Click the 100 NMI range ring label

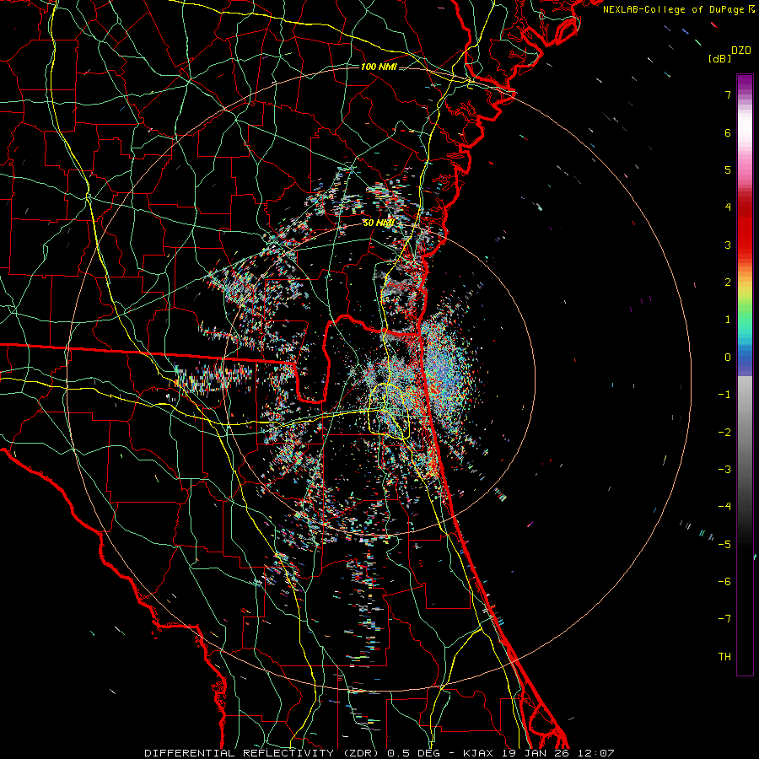click(x=379, y=67)
